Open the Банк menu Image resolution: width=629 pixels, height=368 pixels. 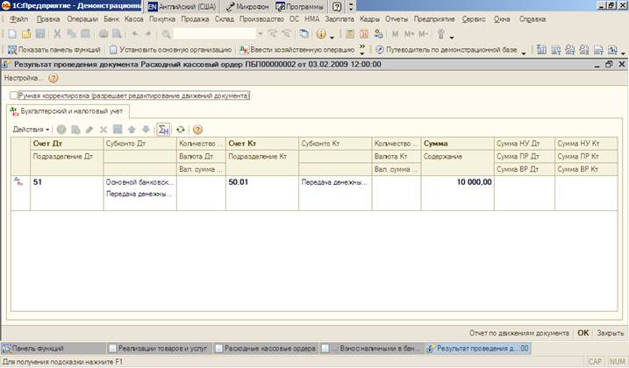coord(111,19)
